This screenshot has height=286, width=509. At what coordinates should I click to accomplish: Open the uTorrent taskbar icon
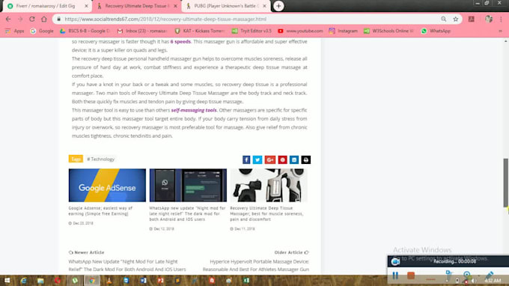tap(75, 281)
